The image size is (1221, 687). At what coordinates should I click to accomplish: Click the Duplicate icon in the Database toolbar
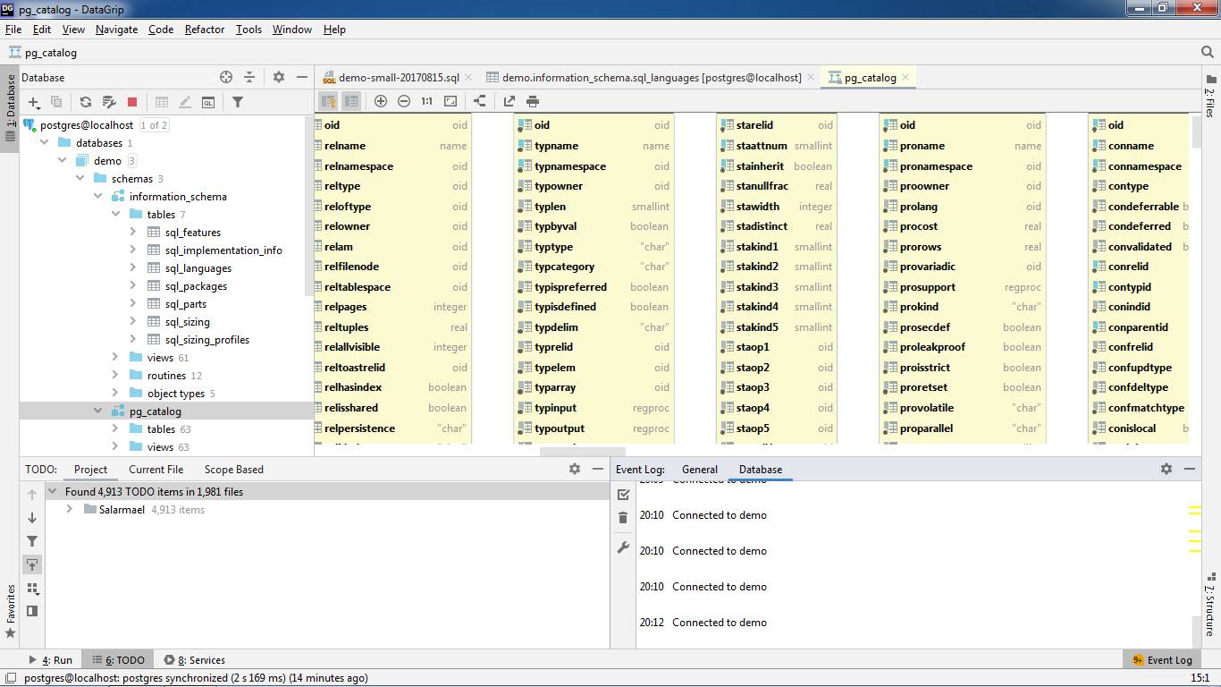pyautogui.click(x=56, y=102)
